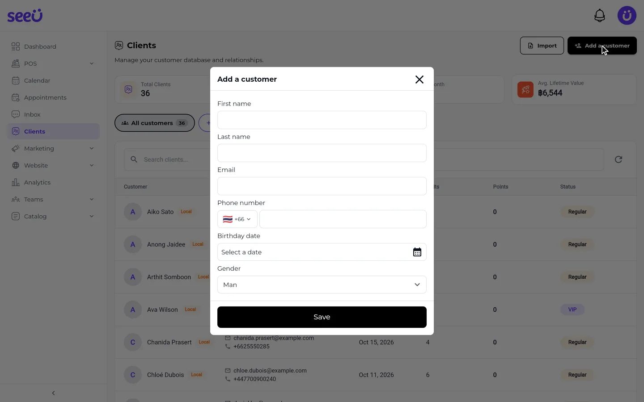
Task: Click the Clients page heading icon
Action: click(119, 46)
